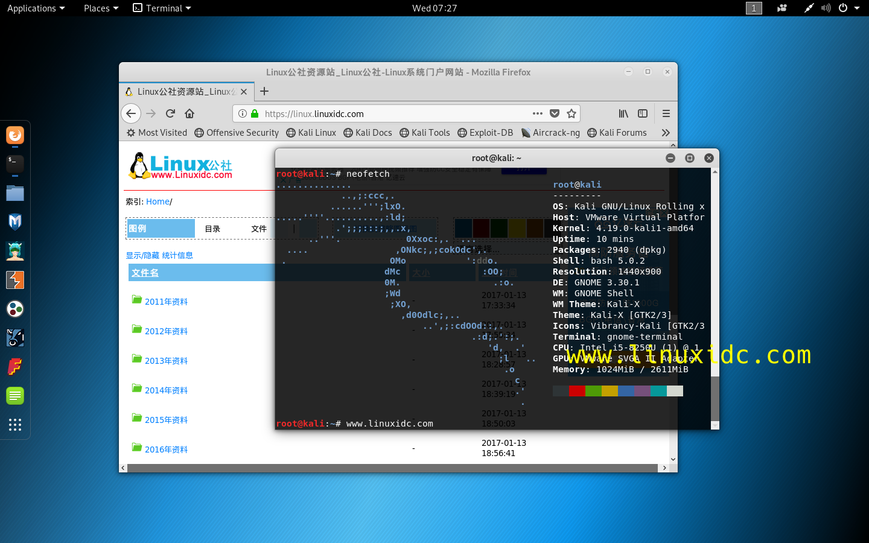The image size is (869, 543).
Task: Open the 2013年资料 folder
Action: (166, 361)
